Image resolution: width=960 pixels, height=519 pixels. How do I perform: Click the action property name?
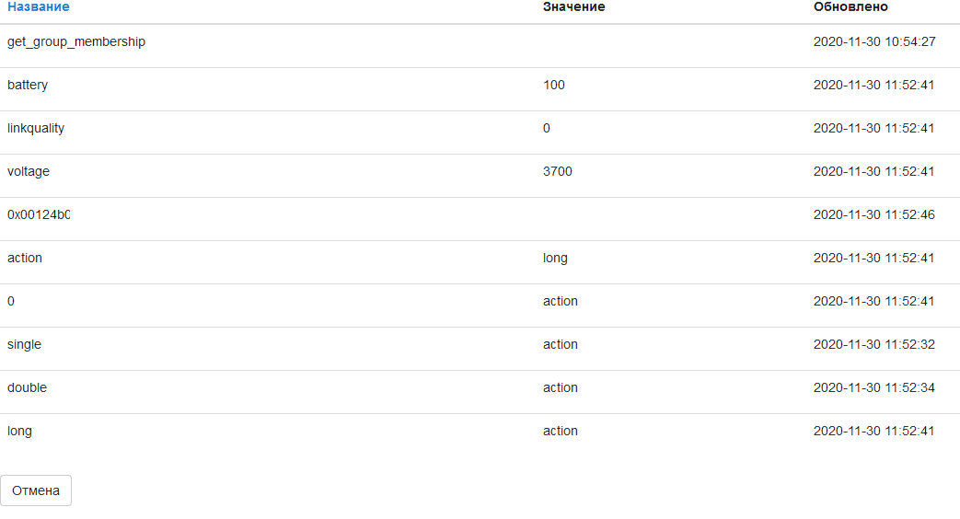25,259
